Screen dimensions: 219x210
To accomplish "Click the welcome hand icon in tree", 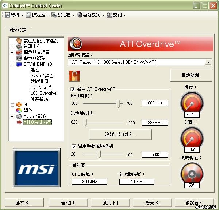I will (x=19, y=40).
